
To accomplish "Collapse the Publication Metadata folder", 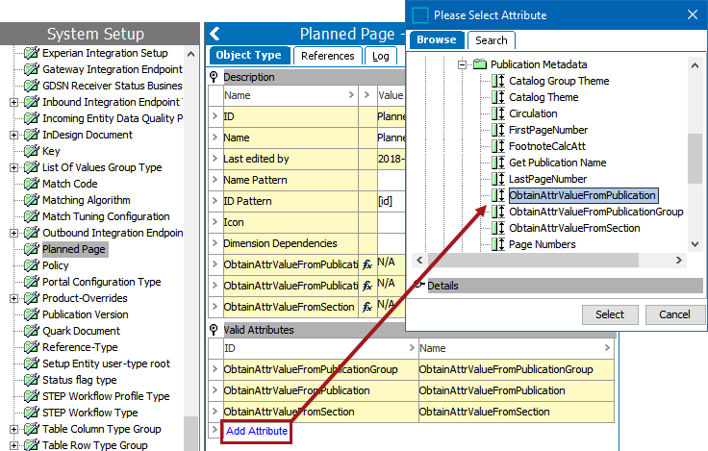I will (462, 64).
